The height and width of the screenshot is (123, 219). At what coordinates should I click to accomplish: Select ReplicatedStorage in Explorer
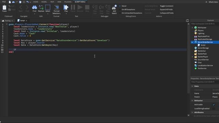[205, 39]
